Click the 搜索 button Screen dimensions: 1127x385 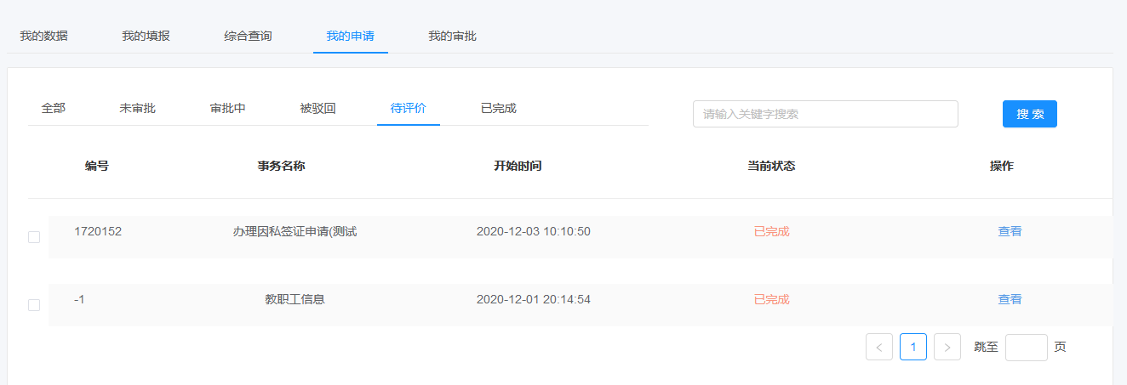[1030, 114]
